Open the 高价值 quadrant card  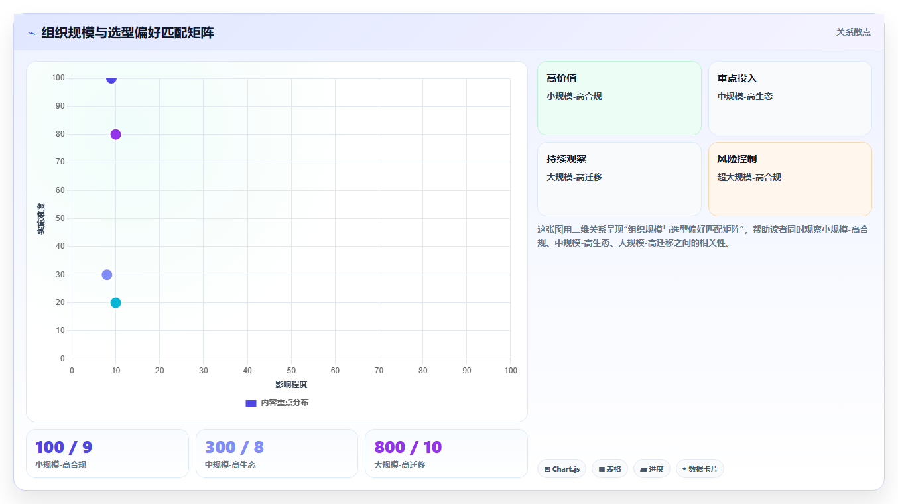(x=619, y=98)
